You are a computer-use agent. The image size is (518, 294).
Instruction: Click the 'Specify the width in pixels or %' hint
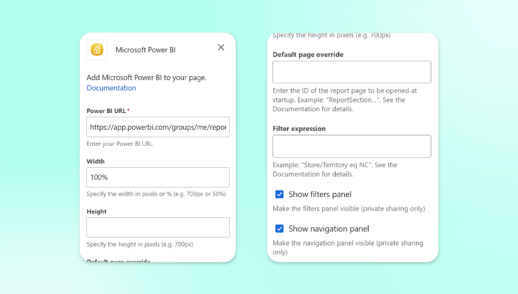pos(156,194)
